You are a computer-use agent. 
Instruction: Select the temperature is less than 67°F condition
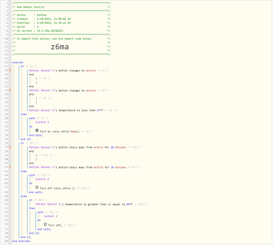coord(66,110)
